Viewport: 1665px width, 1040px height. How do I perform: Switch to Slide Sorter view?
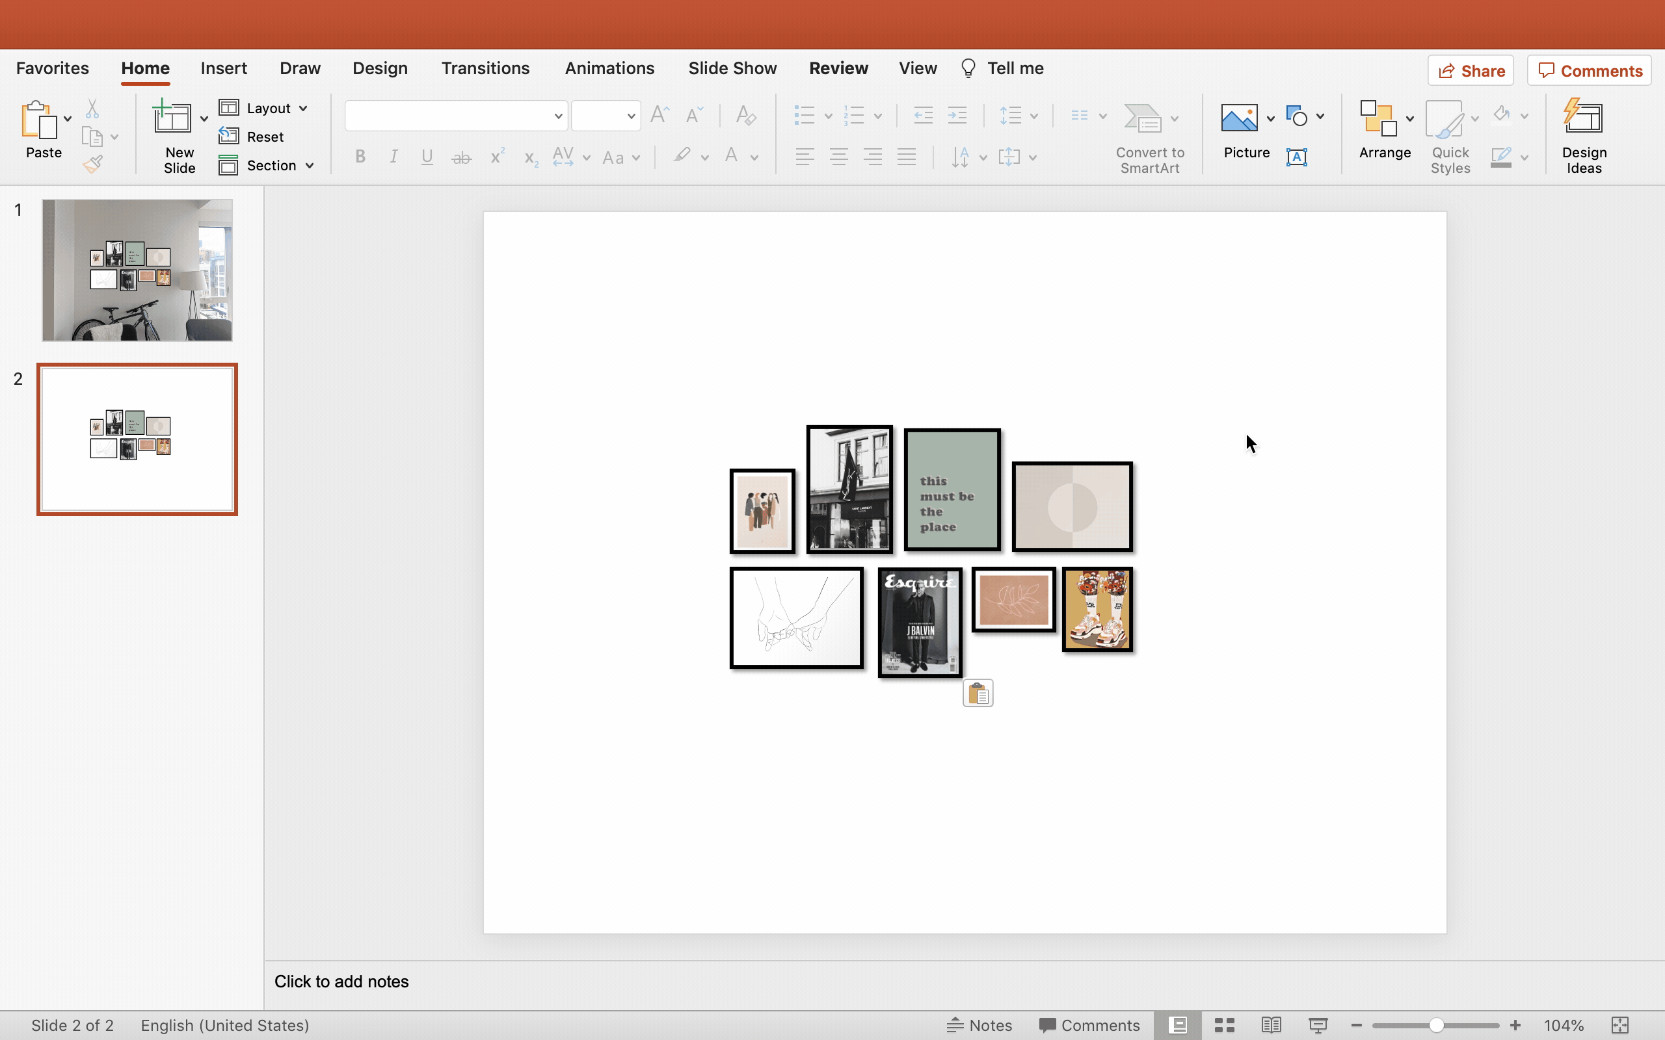1224,1025
